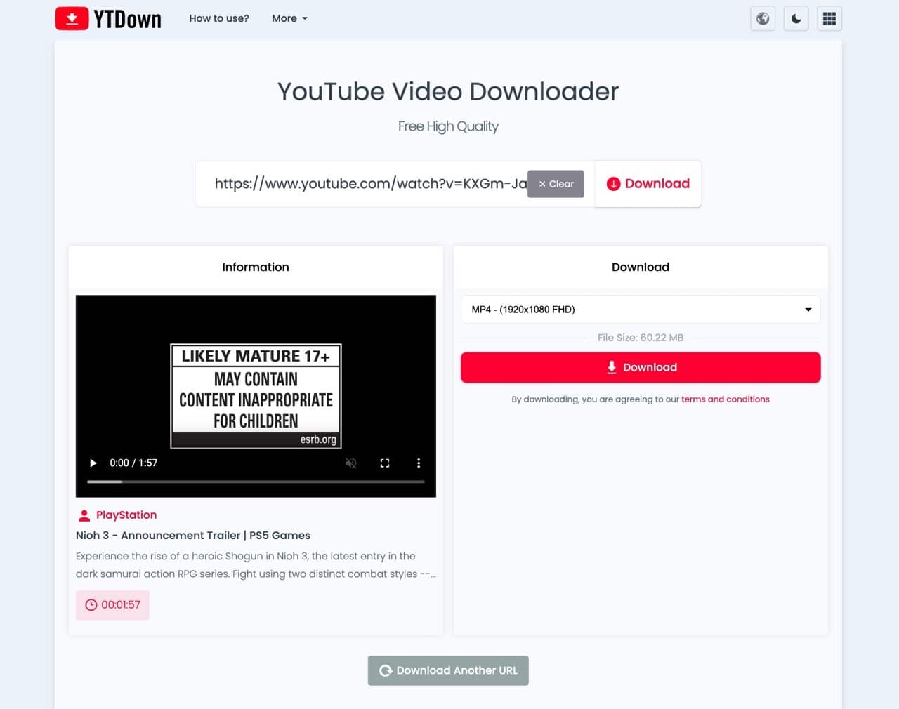Open PlayStation channel link
The width and height of the screenshot is (899, 709).
(x=126, y=515)
